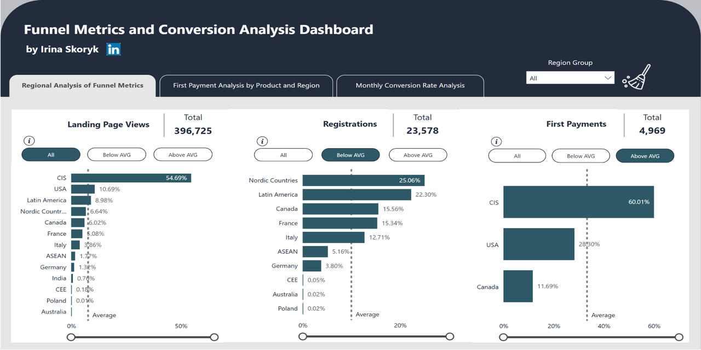Click Above AVG button for Landing Page Views
This screenshot has height=350, width=701.
pyautogui.click(x=182, y=154)
